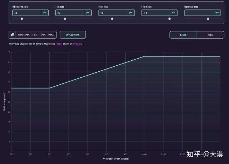
Task: Edit the Max size input field
Action: pyautogui.click(x=113, y=13)
